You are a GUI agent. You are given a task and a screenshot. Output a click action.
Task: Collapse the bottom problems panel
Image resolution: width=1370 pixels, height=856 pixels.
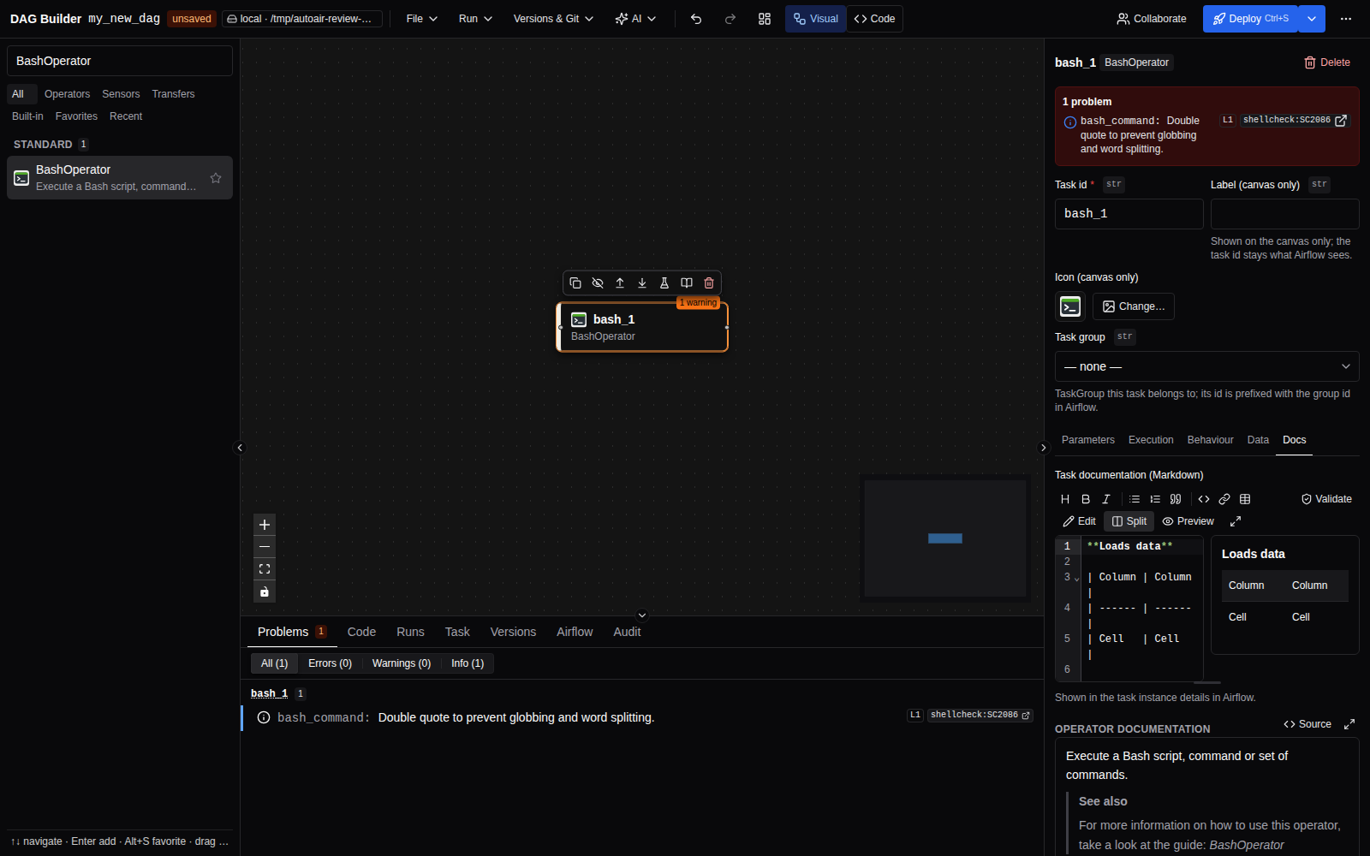(642, 615)
